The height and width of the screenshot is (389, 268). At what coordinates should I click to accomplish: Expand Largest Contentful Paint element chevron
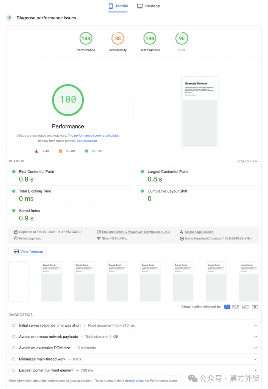point(255,370)
